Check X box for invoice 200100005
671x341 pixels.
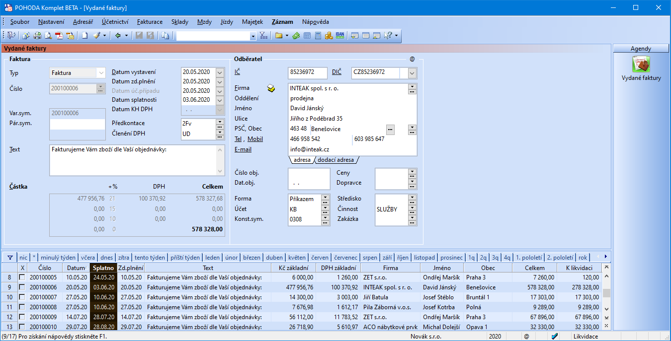[x=22, y=277]
